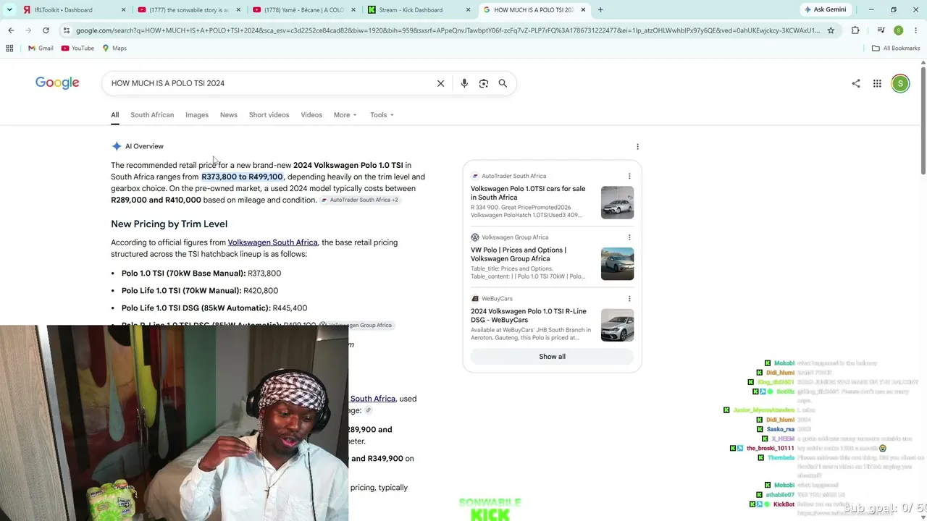Open the browser extensions menu
This screenshot has height=521, width=927.
pos(855,30)
